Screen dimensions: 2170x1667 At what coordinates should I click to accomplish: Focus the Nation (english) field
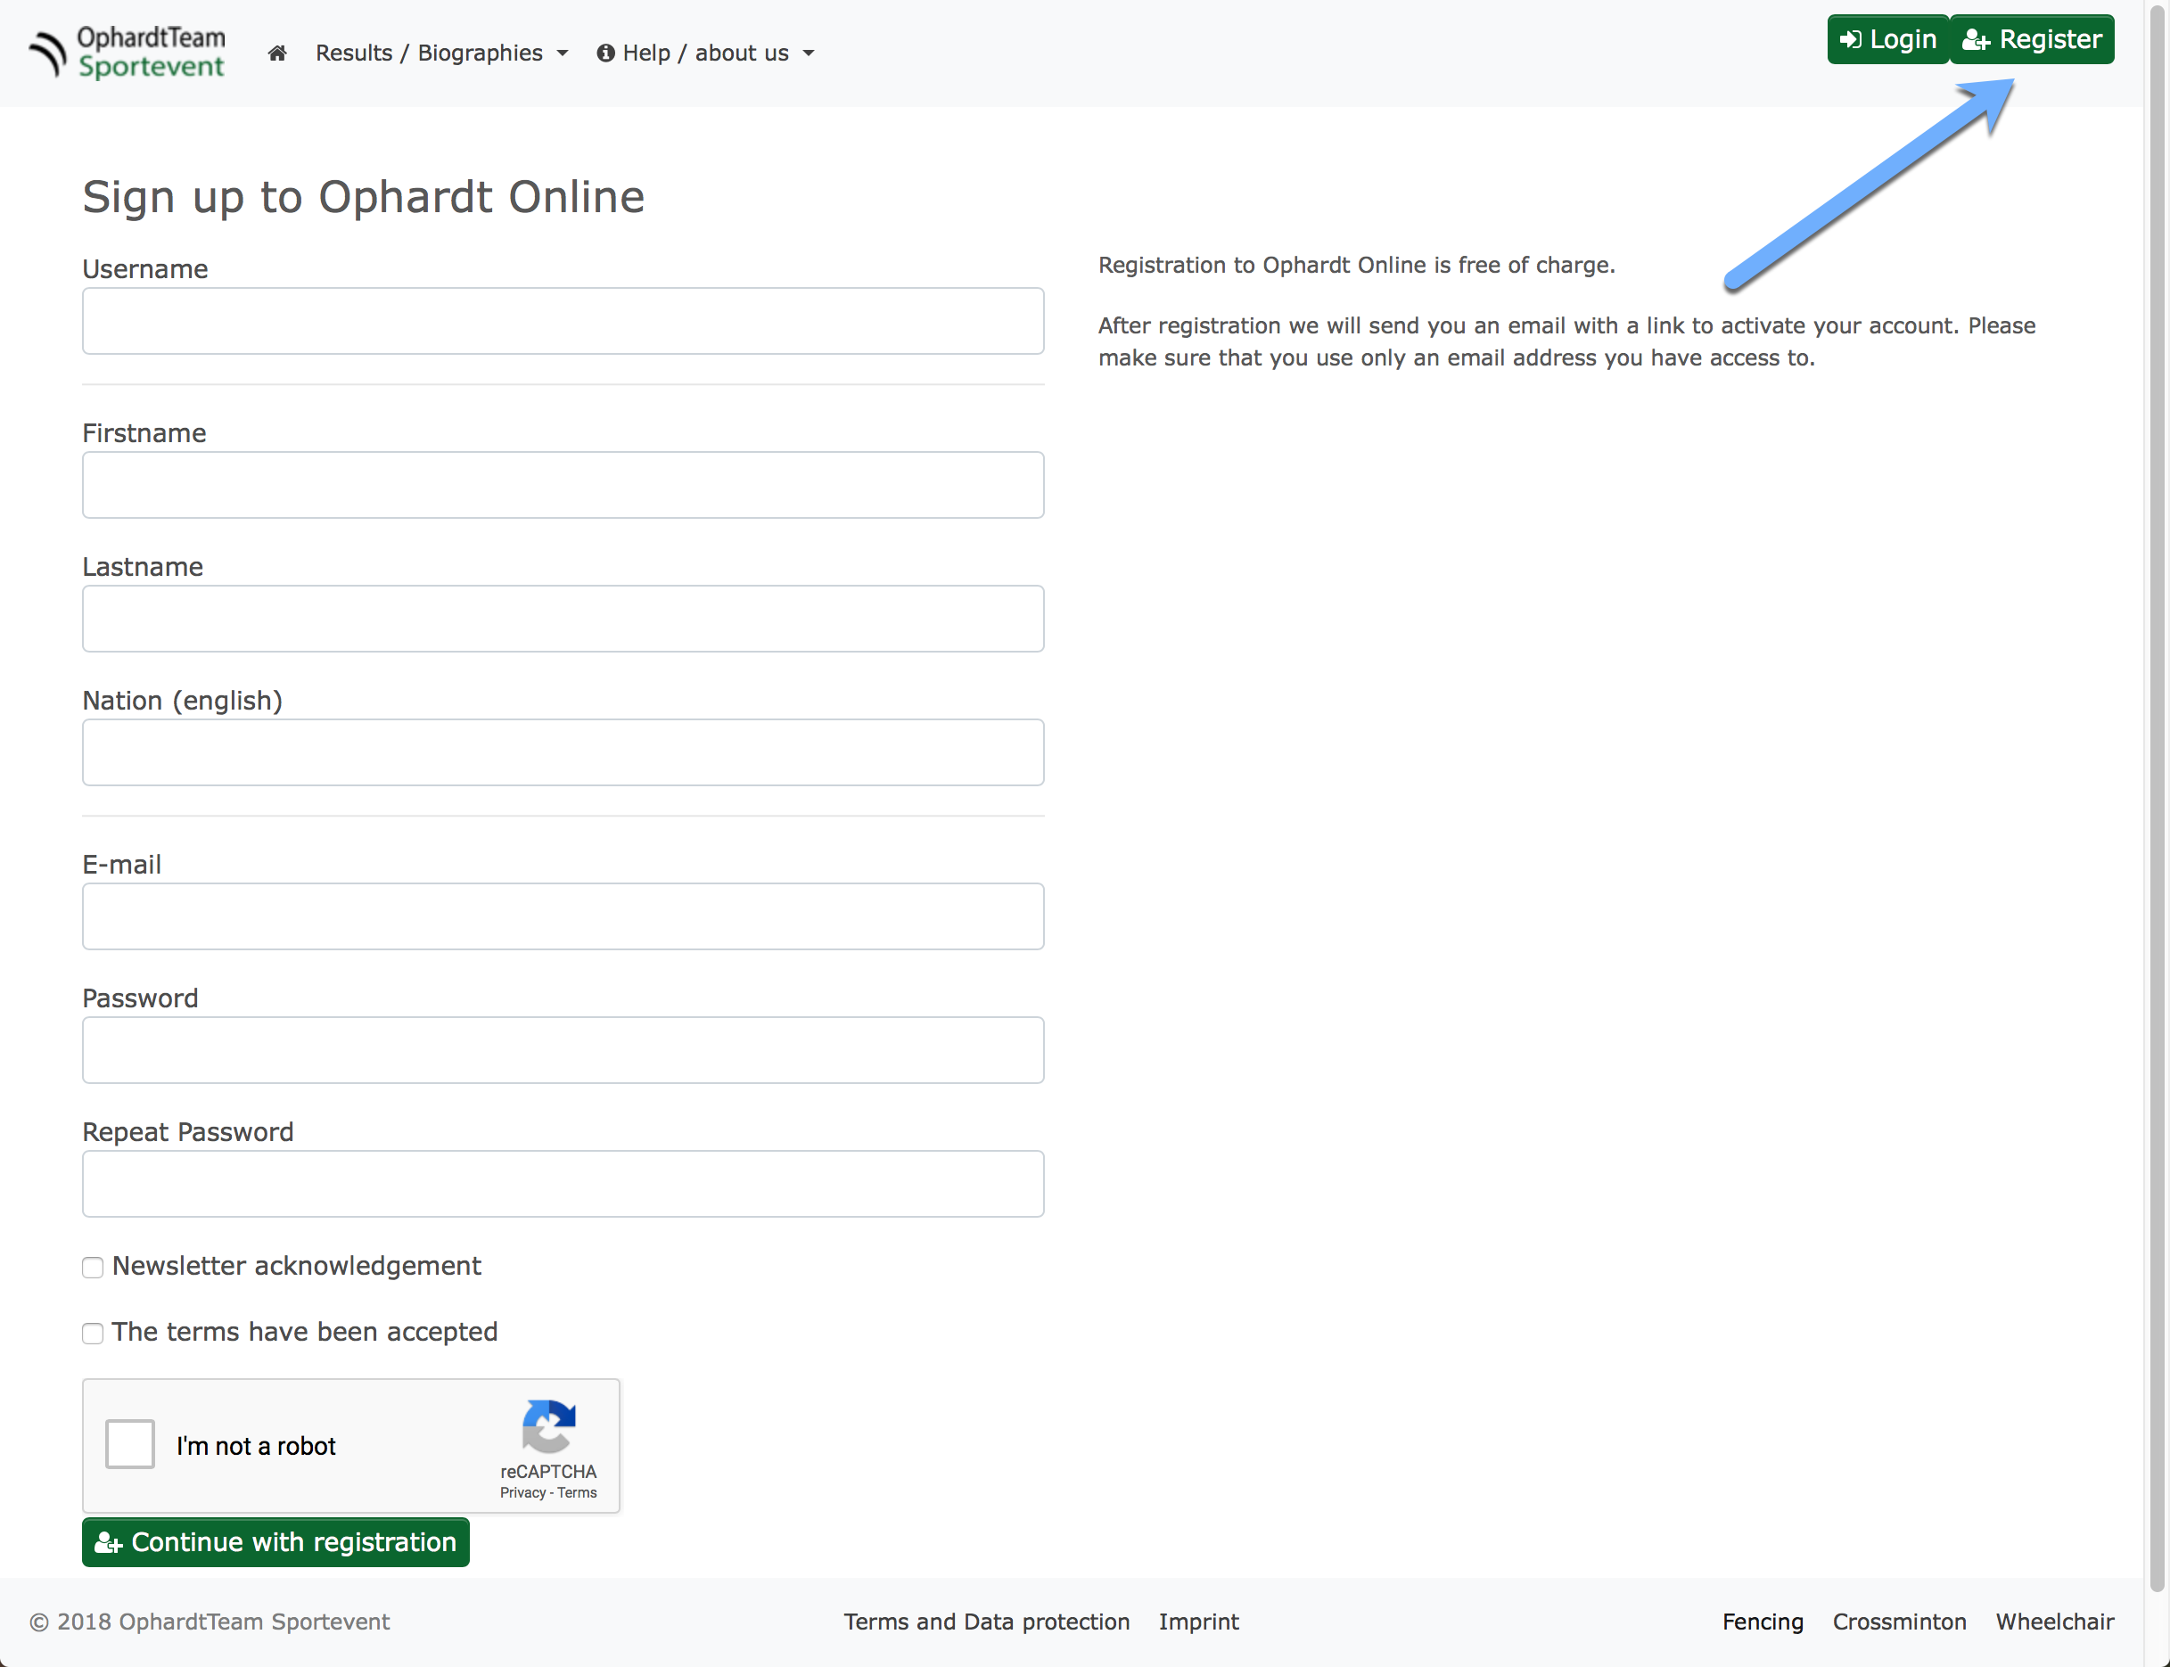click(563, 752)
